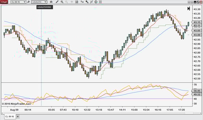Open the data box icon

coord(76,2)
